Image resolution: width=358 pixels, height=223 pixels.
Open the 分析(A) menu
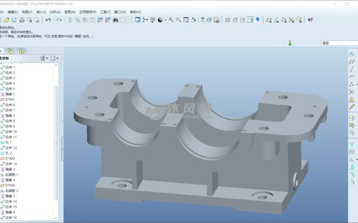(55, 12)
